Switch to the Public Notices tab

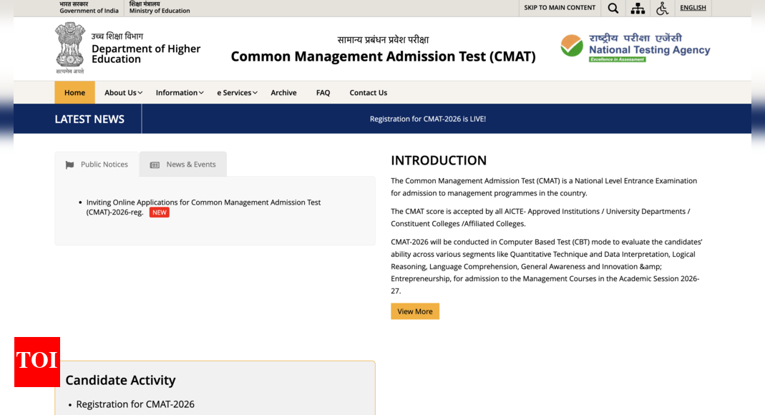point(97,165)
